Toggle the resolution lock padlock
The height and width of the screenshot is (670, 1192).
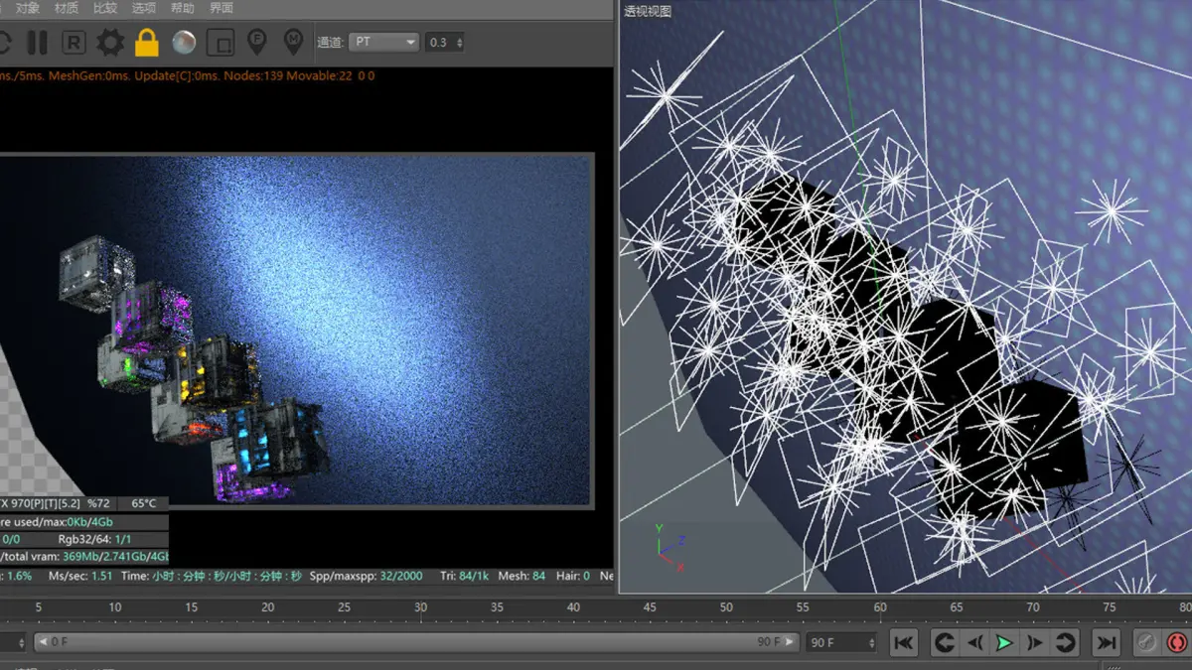click(147, 43)
